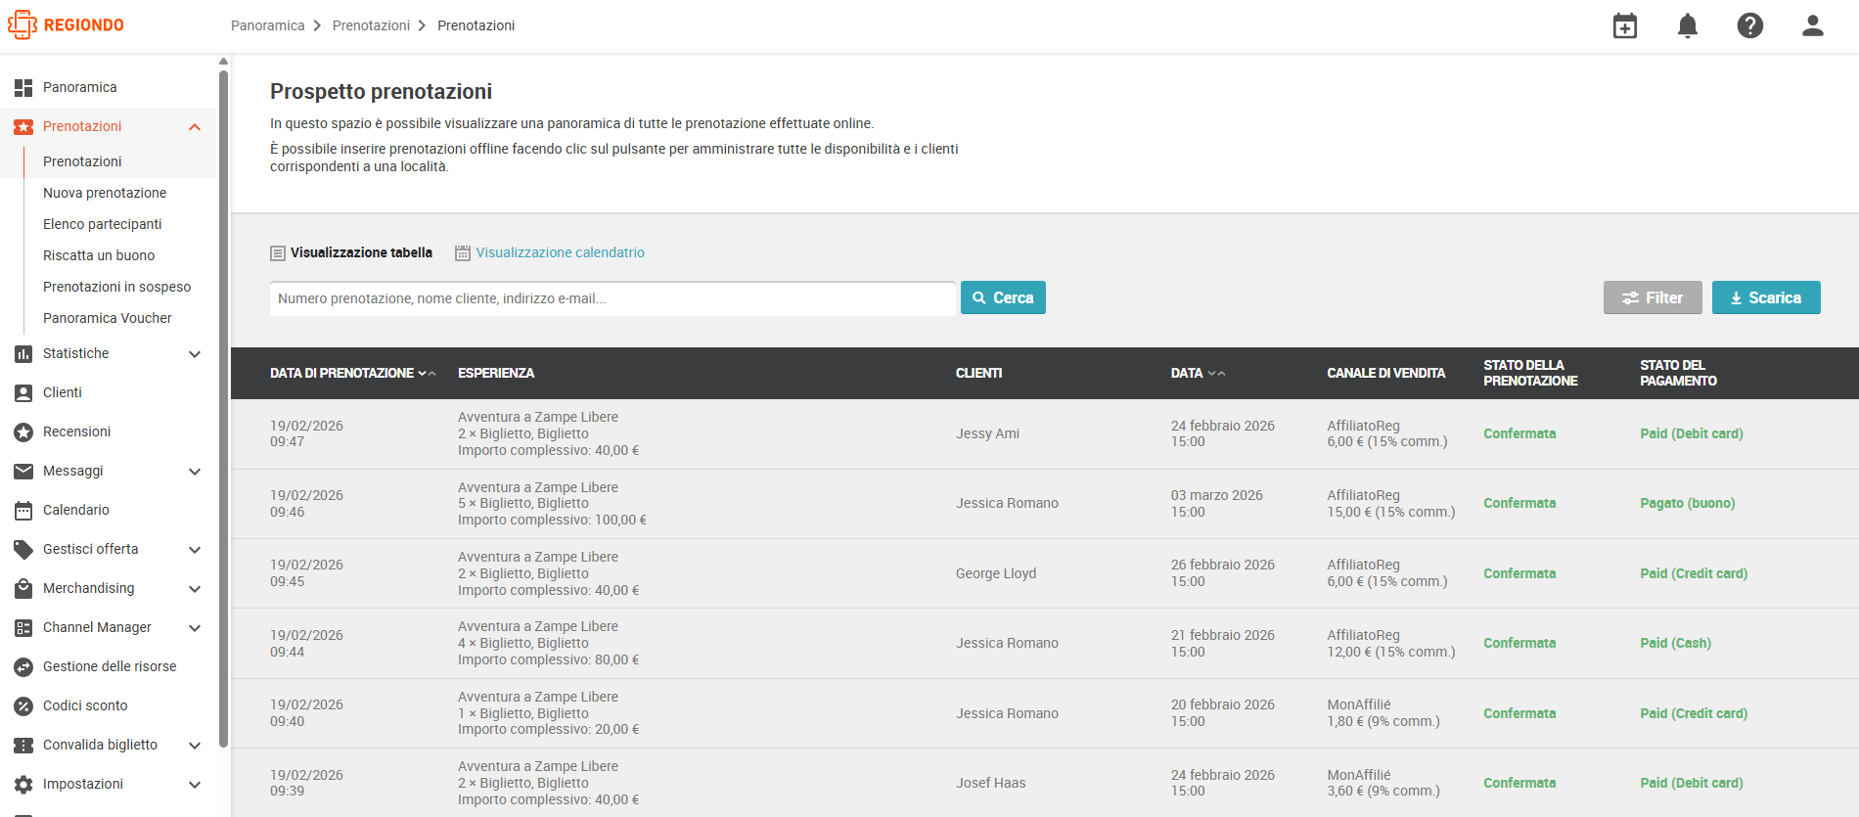Sort by Data di prenotazione column
Image resolution: width=1859 pixels, height=817 pixels.
coord(353,373)
